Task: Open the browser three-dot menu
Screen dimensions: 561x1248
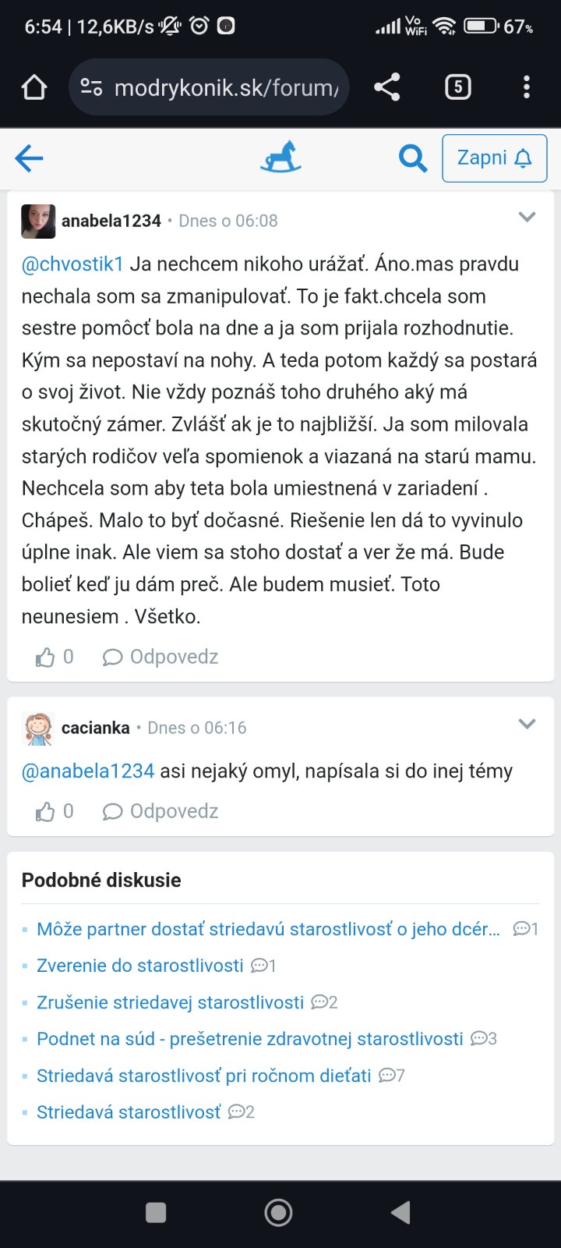Action: pos(527,87)
